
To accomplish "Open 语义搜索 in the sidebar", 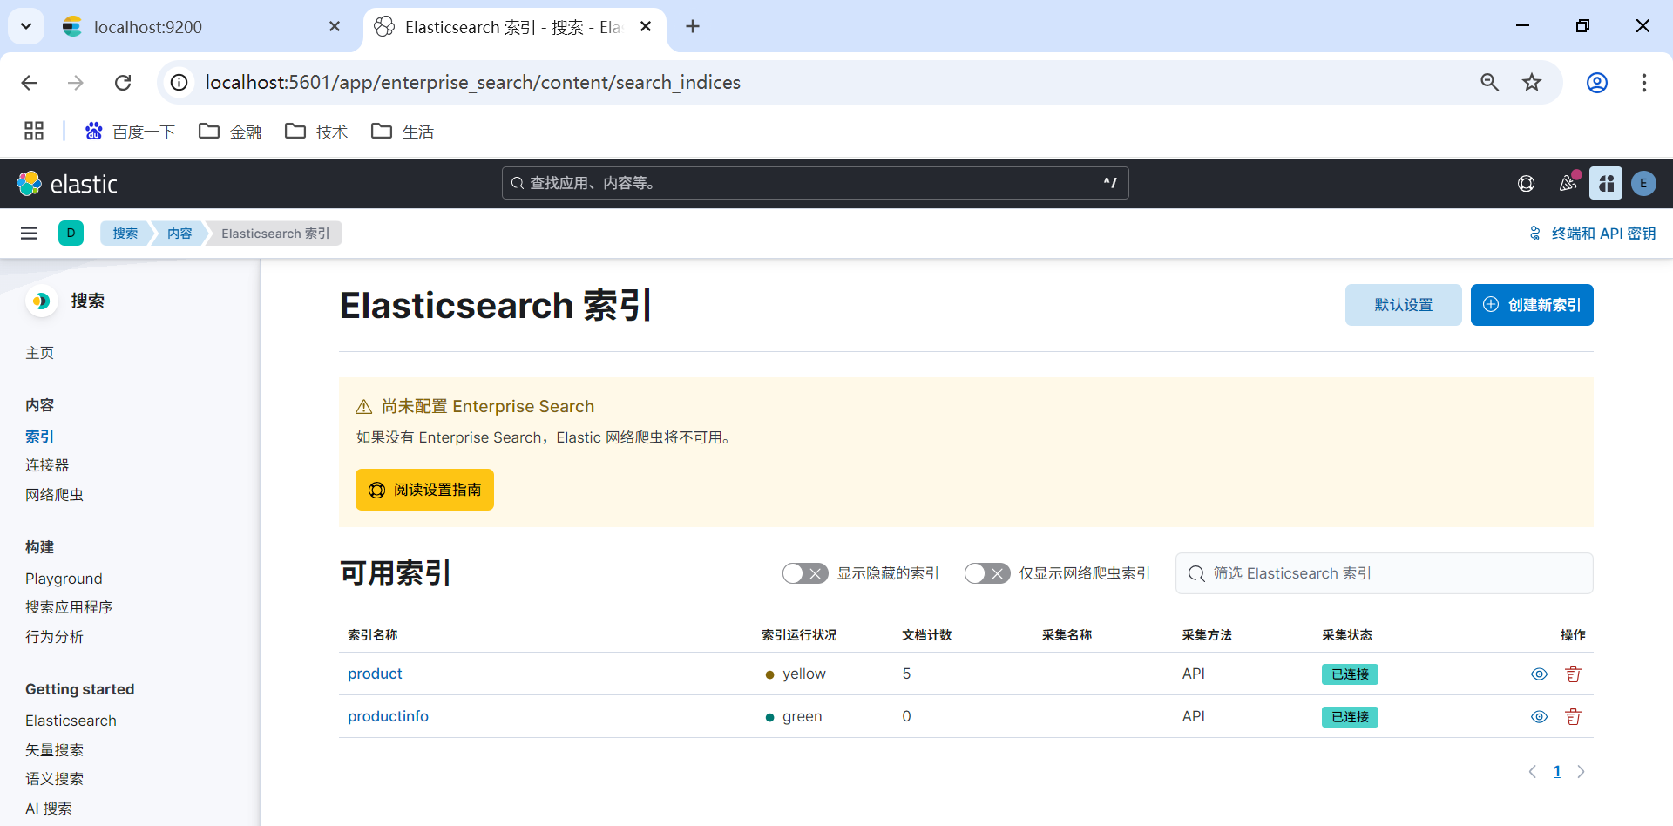I will click(x=54, y=779).
